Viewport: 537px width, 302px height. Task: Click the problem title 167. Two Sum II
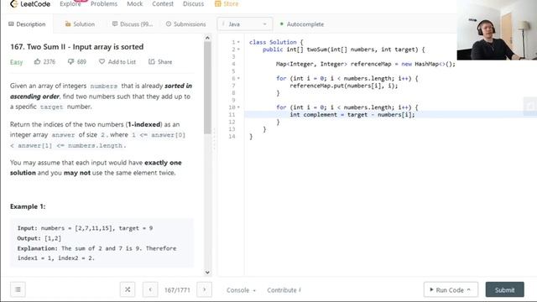click(x=76, y=47)
